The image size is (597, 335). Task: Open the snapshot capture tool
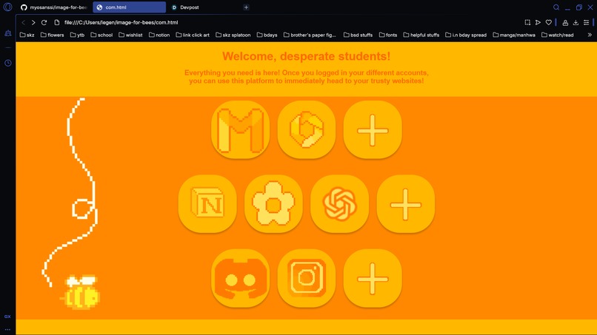(527, 22)
